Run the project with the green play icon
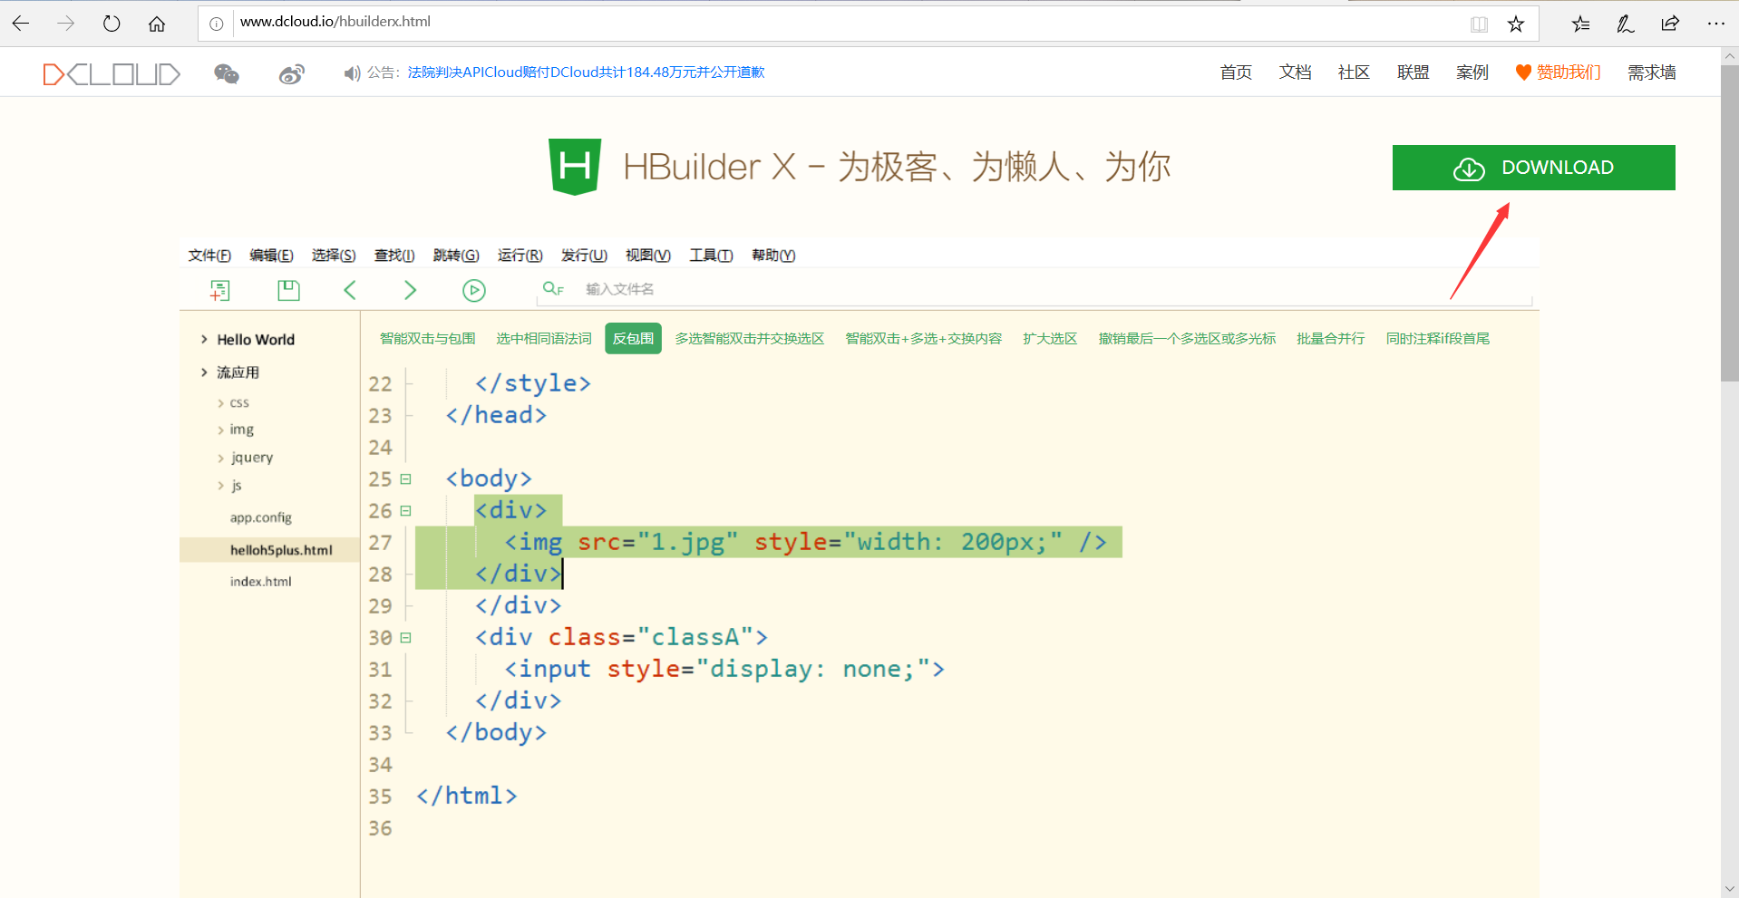 pos(473,290)
